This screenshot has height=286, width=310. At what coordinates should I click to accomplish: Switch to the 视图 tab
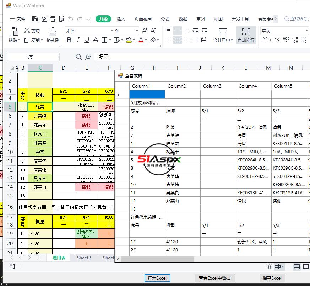[x=218, y=19]
